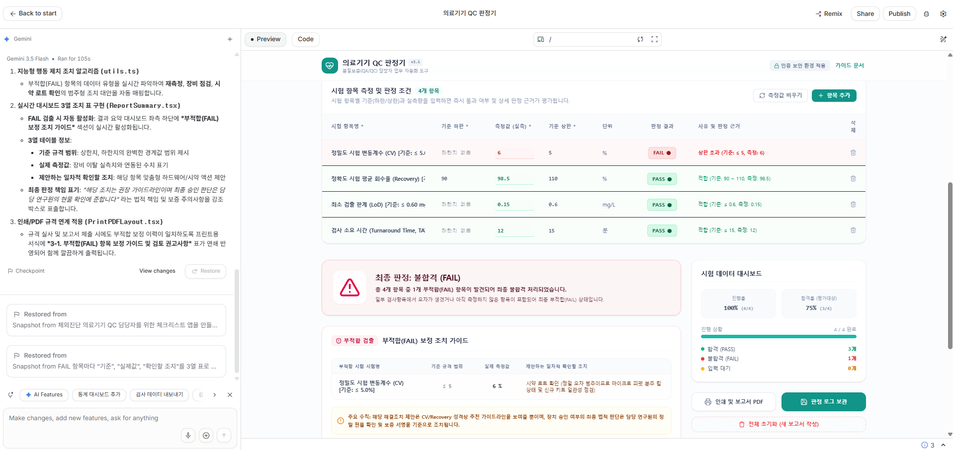Click the 진행률 100% stat card
Screen dimensions: 953x450
pyautogui.click(x=738, y=303)
